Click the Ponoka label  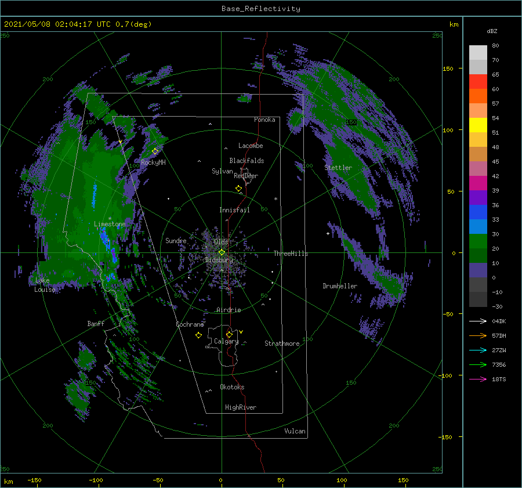(x=264, y=120)
